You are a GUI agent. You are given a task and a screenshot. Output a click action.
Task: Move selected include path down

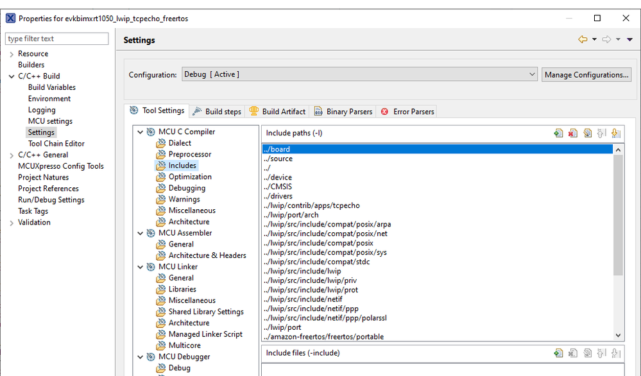pos(615,133)
